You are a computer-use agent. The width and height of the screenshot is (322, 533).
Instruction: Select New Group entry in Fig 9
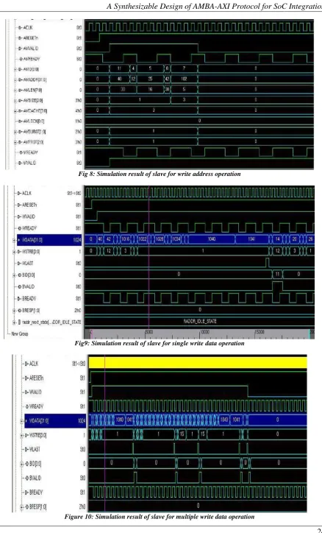20,333
